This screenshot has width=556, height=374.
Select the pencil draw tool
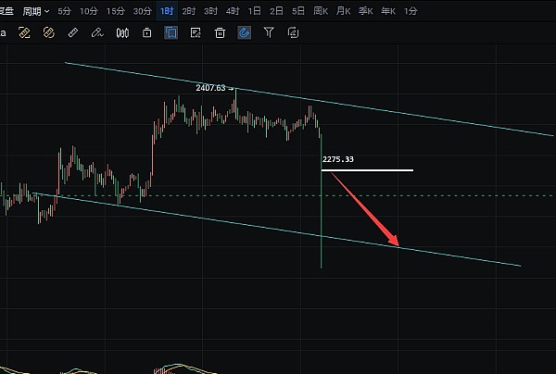click(x=97, y=32)
